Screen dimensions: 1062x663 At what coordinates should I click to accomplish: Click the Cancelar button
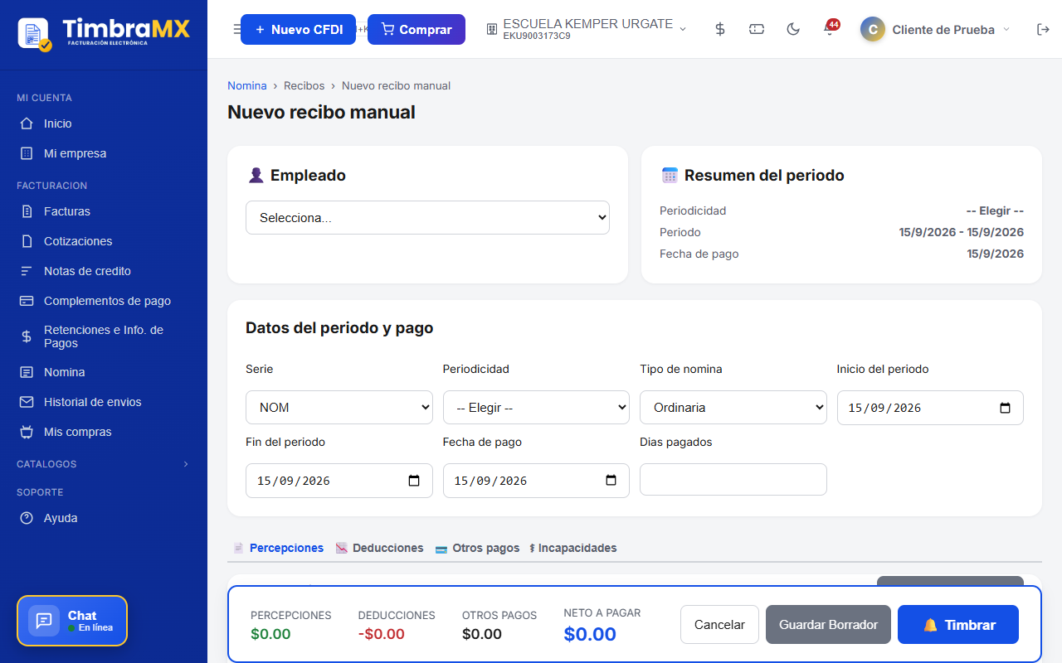(719, 625)
